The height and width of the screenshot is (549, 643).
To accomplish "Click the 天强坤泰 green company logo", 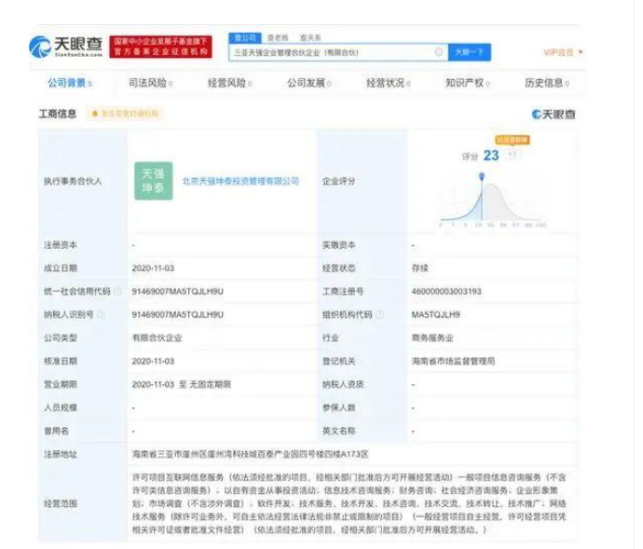I will pyautogui.click(x=154, y=181).
